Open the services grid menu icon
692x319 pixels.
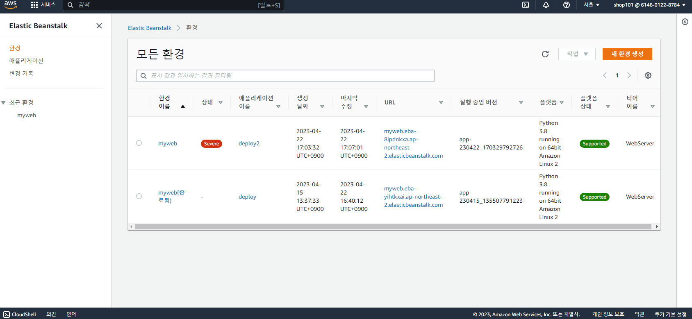click(34, 5)
